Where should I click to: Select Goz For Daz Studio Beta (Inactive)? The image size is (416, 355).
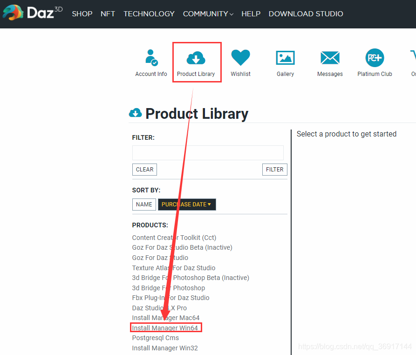click(182, 247)
